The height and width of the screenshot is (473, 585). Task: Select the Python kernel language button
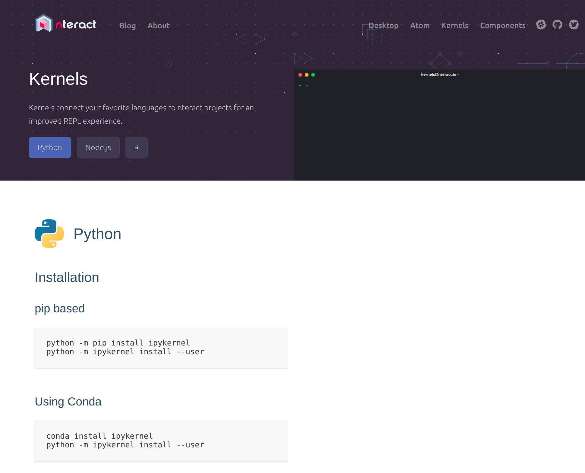pyautogui.click(x=50, y=147)
